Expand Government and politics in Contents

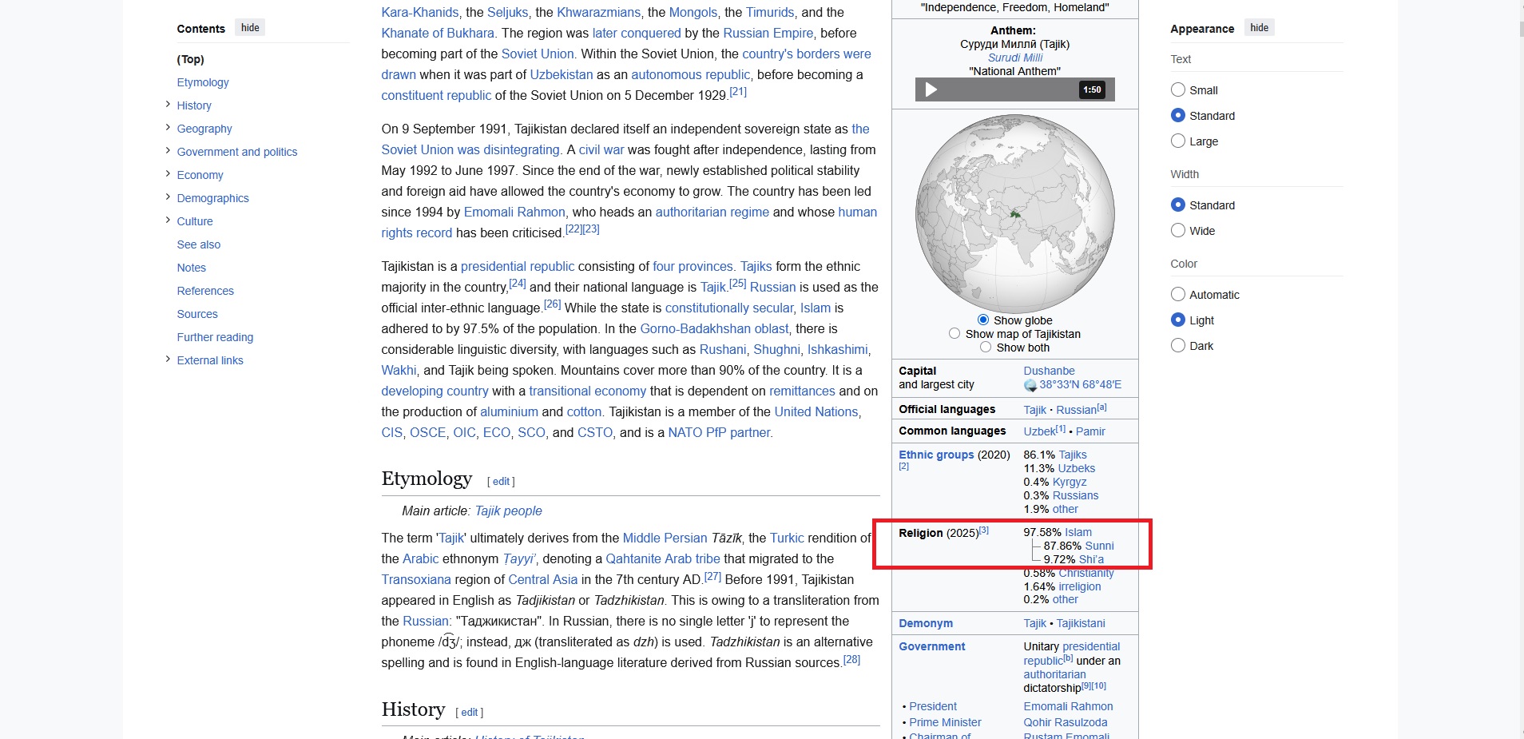pos(168,151)
